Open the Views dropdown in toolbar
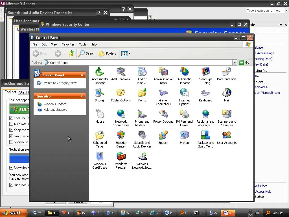This screenshot has width=289, height=217. tap(129, 53)
